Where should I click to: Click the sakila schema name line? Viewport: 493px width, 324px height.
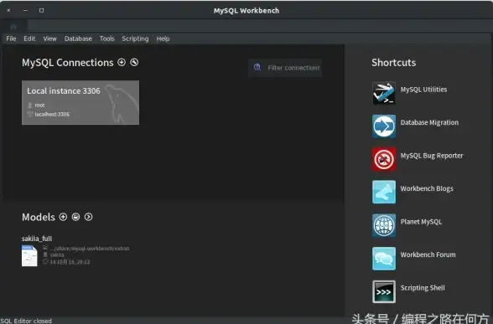(x=57, y=255)
